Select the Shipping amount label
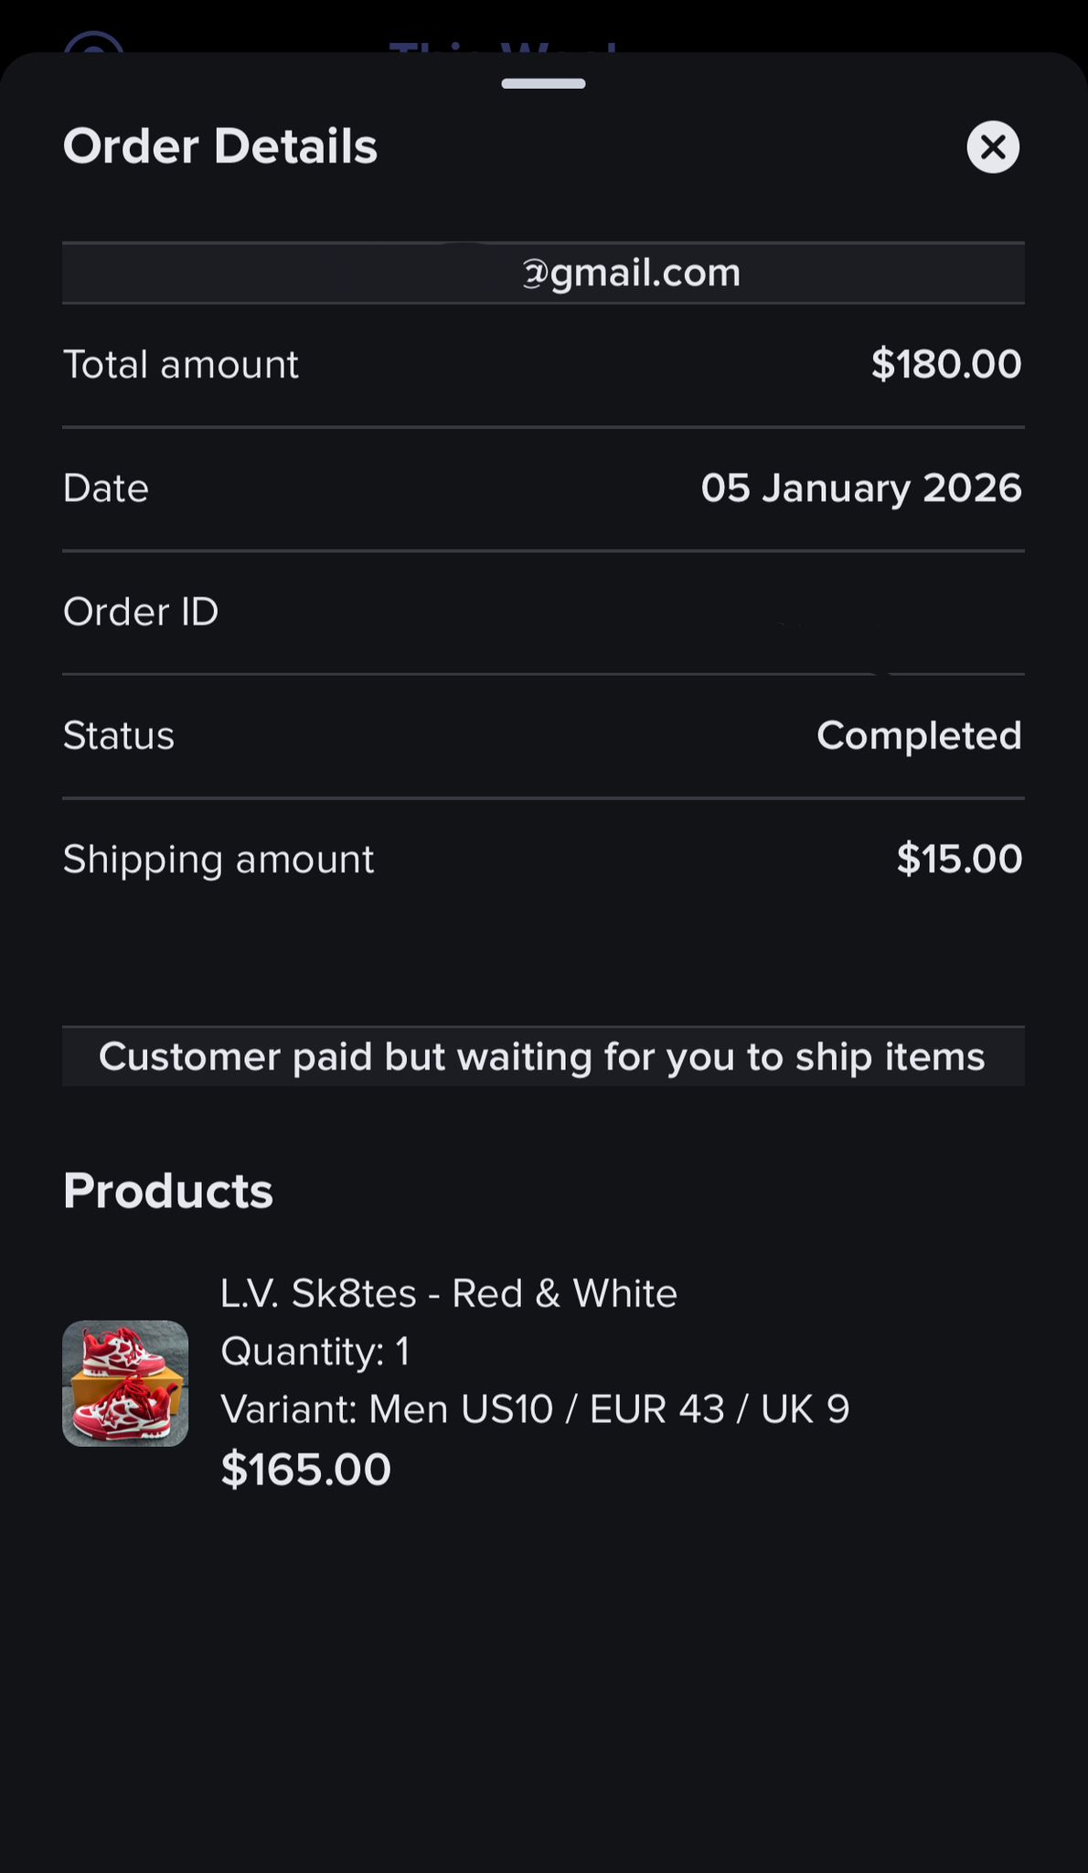The width and height of the screenshot is (1088, 1873). pos(219,860)
